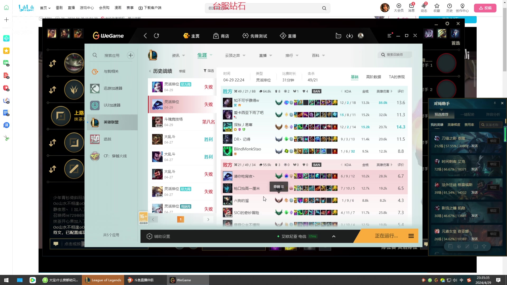The width and height of the screenshot is (507, 285).
Task: Click the 英雄联盟 entry in app list
Action: [111, 122]
